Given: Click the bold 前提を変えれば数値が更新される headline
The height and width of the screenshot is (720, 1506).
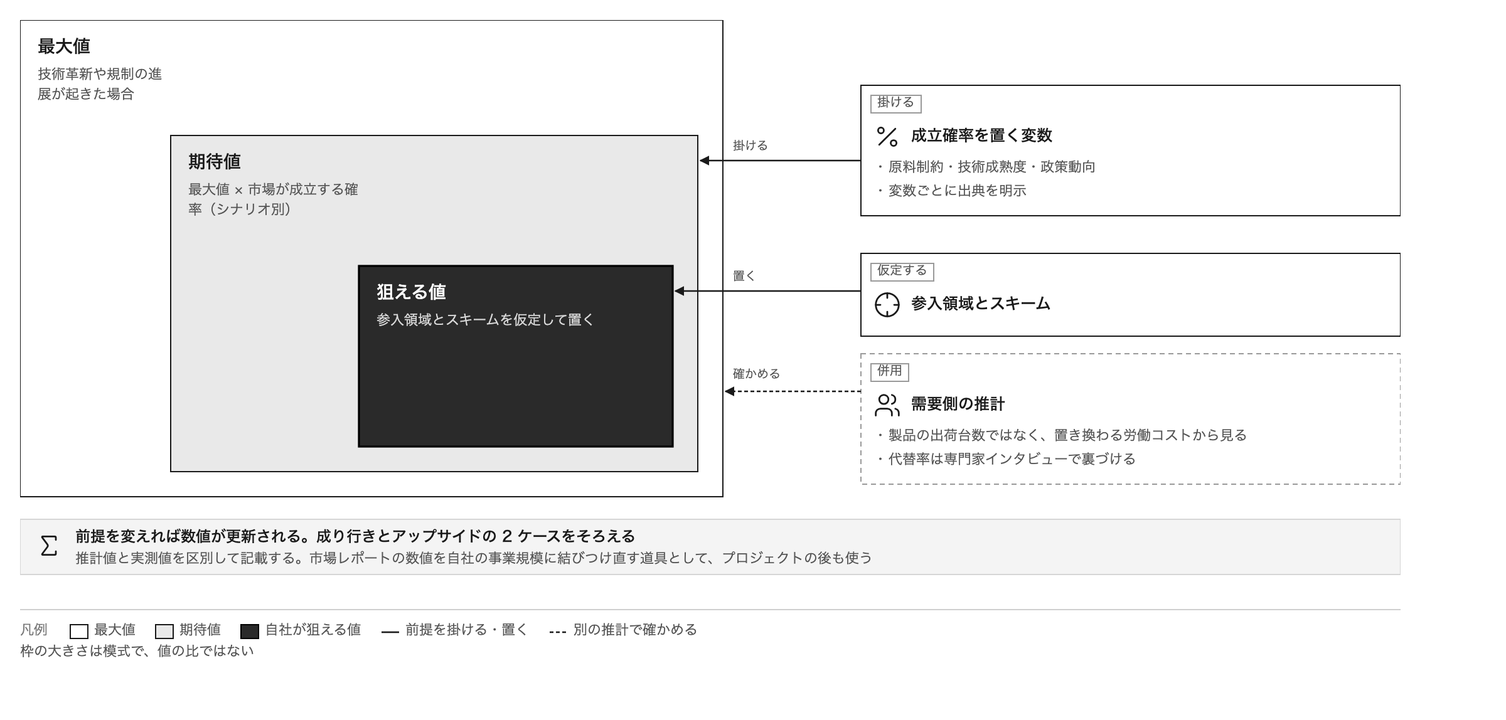Looking at the screenshot, I should tap(356, 536).
